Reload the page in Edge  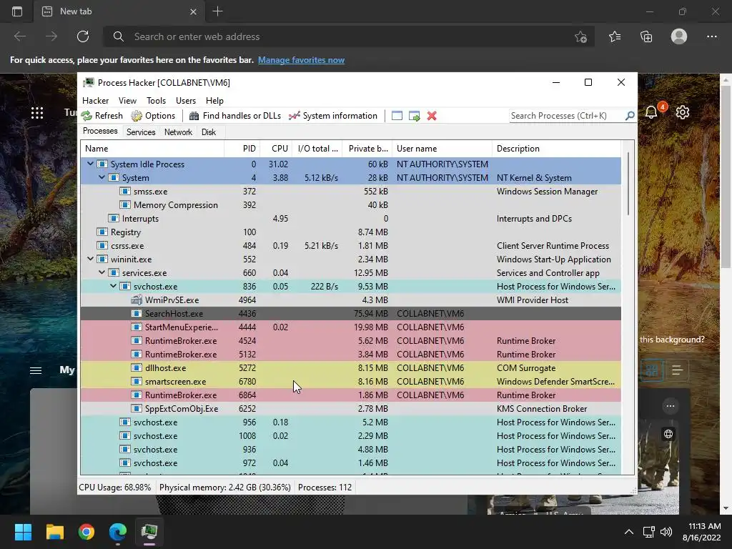point(83,36)
